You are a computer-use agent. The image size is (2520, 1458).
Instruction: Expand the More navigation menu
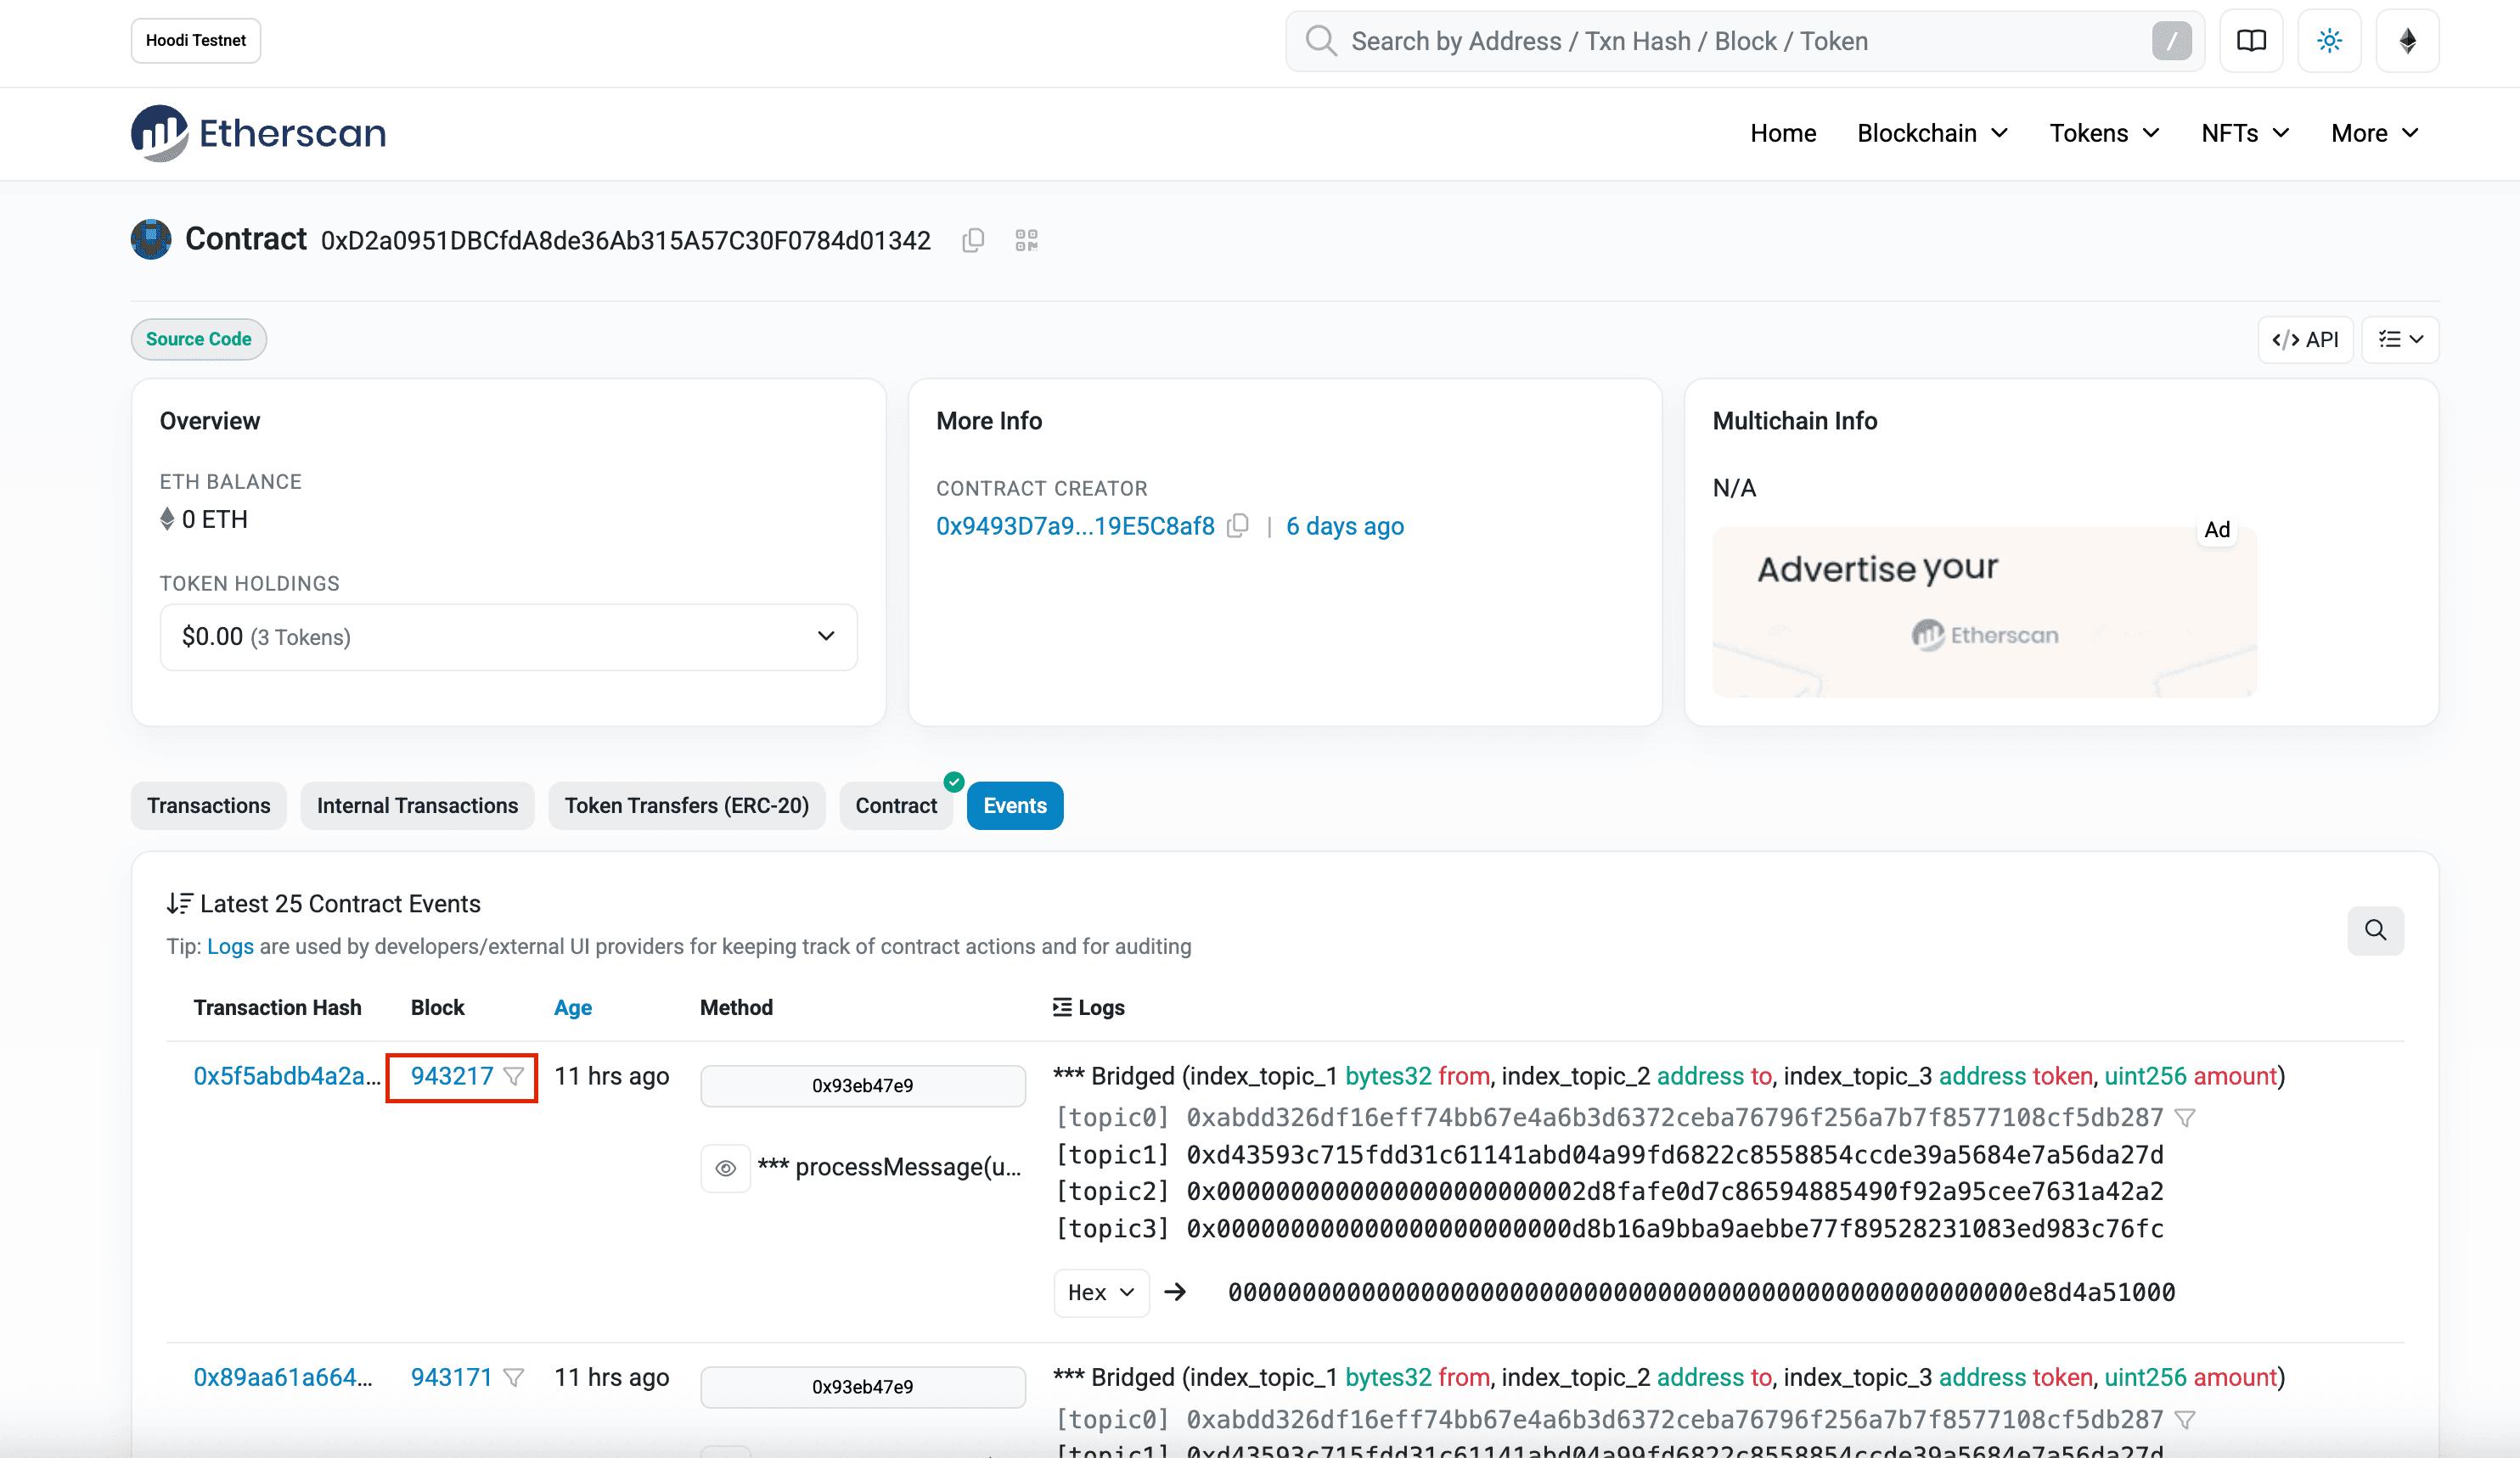pyautogui.click(x=2374, y=132)
